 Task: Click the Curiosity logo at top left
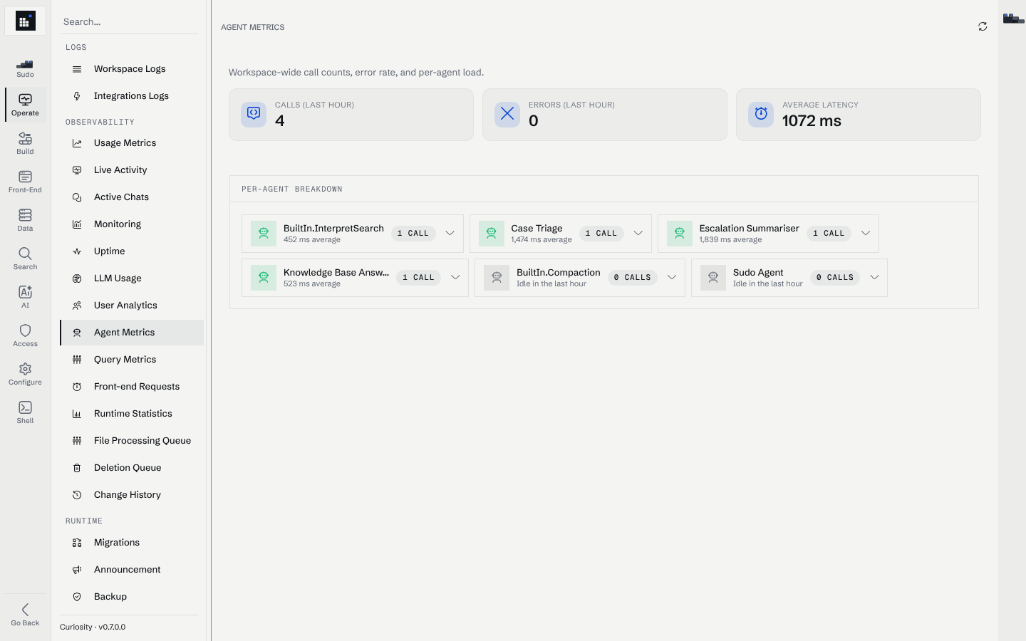pos(25,21)
